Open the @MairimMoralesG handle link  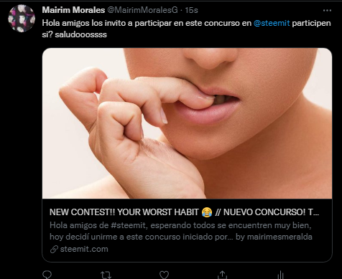(142, 10)
